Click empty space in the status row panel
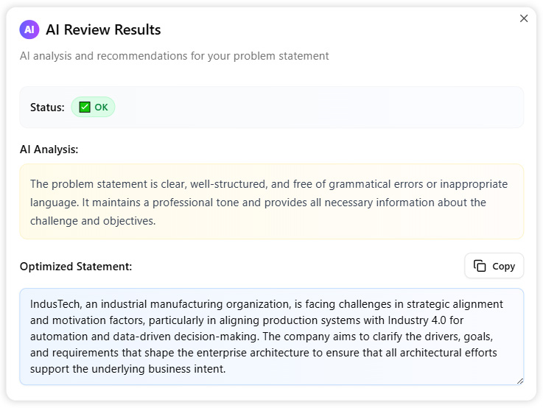 317,108
